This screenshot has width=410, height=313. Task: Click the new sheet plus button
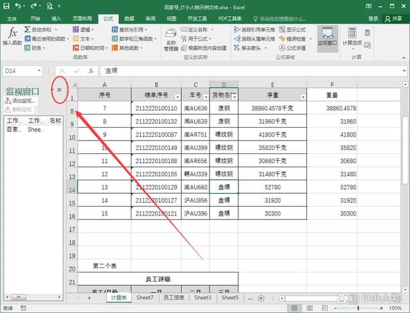tap(261, 298)
